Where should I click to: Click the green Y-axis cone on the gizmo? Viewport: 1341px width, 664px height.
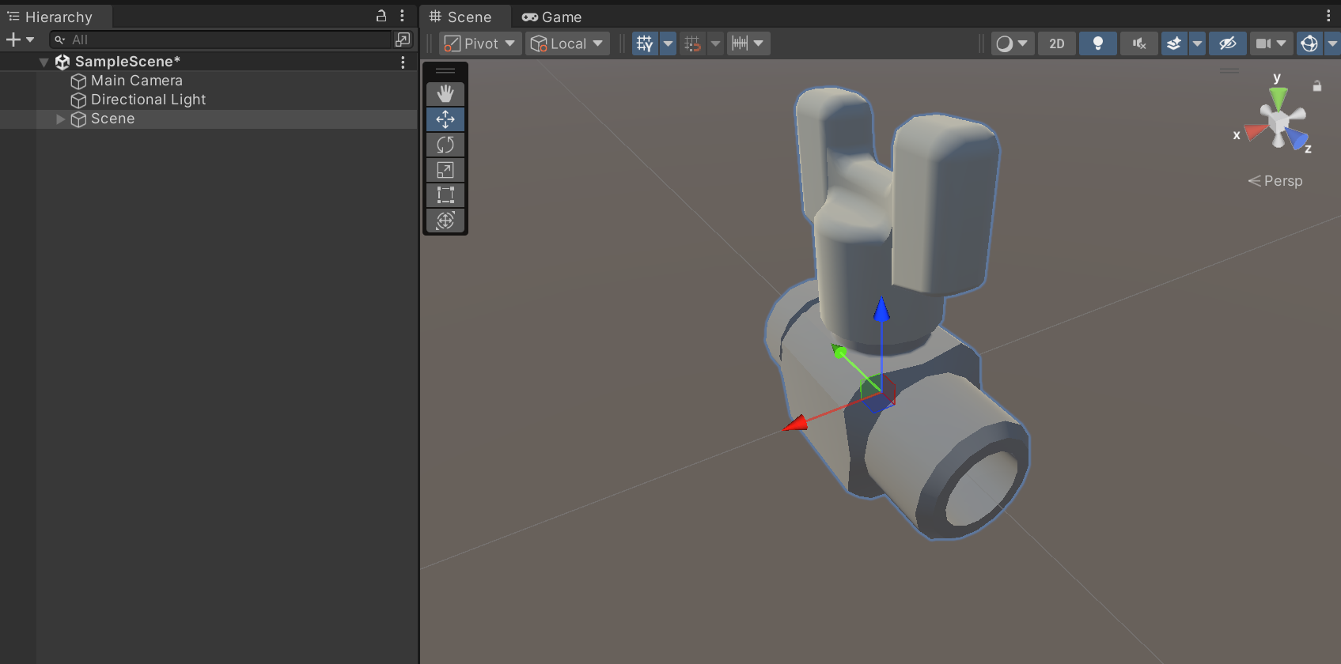coord(1278,98)
